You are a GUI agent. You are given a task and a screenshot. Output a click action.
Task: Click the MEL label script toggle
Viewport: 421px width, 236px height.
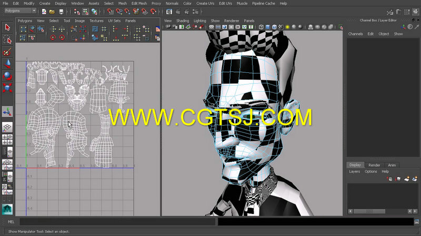(x=11, y=222)
